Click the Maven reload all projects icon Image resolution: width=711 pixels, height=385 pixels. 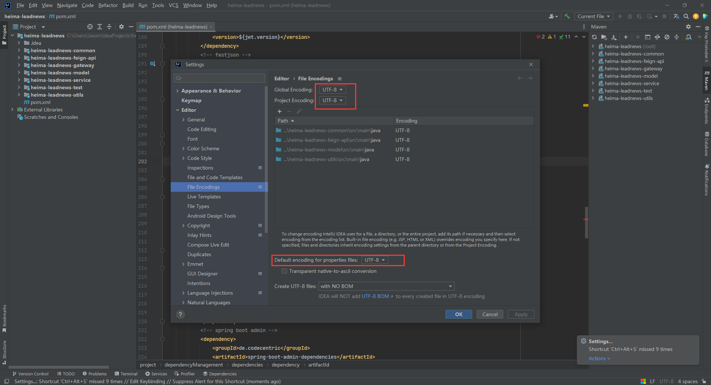tap(594, 37)
